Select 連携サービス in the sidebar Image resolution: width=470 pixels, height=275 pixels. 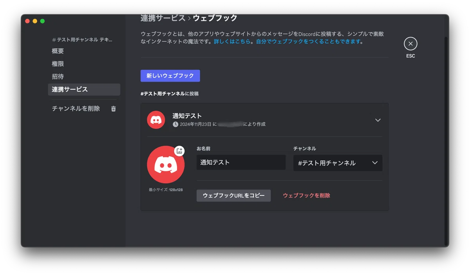pyautogui.click(x=84, y=89)
